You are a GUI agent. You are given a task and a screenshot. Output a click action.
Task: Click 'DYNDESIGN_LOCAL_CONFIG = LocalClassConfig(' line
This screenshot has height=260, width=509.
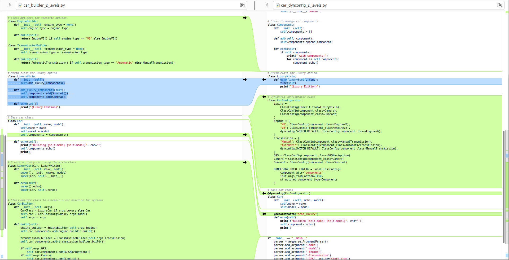(307, 169)
